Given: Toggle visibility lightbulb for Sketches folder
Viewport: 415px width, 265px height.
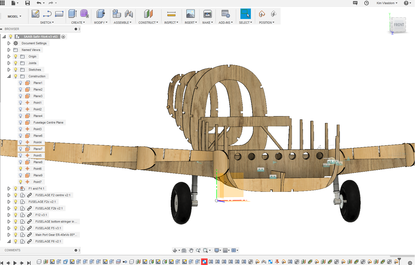Looking at the screenshot, I should coord(16,70).
